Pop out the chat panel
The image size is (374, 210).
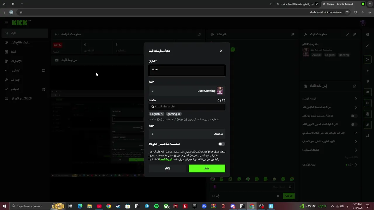pos(292,34)
